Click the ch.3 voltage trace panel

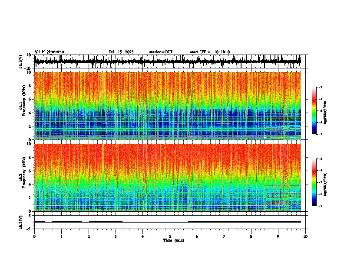pos(170,222)
